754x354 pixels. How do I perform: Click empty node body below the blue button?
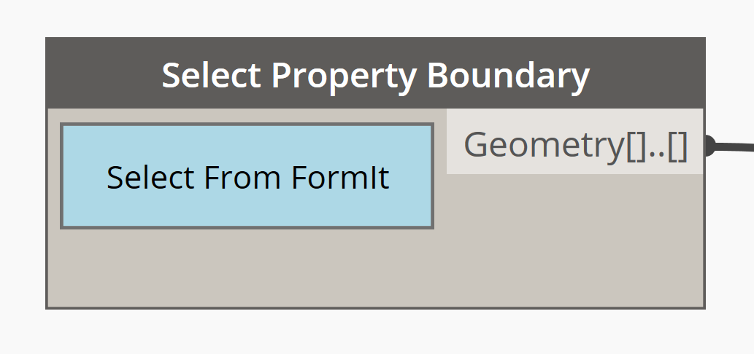(x=247, y=268)
